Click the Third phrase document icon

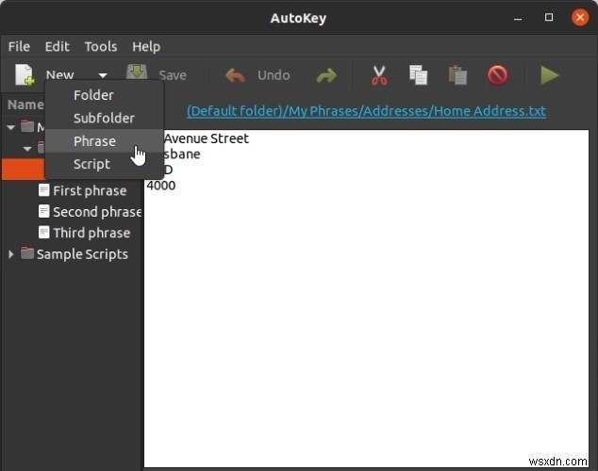[x=43, y=232]
